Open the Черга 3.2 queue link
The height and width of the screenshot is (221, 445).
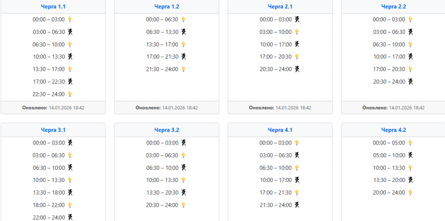[166, 130]
